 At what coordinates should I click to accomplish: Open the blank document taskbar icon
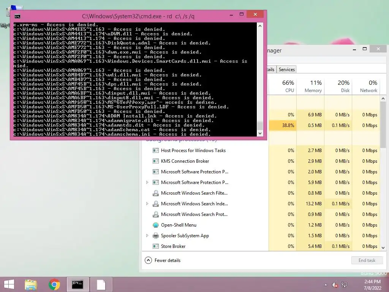101,284
